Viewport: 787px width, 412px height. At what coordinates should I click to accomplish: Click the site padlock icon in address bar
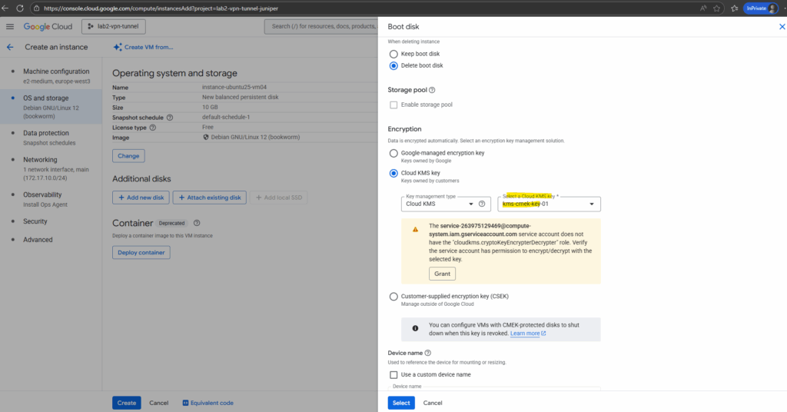pyautogui.click(x=36, y=8)
